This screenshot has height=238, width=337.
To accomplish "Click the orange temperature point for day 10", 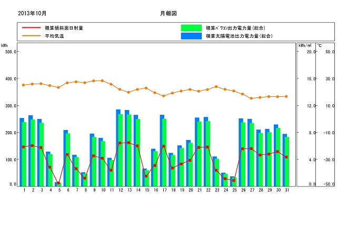I will pyautogui.click(x=102, y=81).
